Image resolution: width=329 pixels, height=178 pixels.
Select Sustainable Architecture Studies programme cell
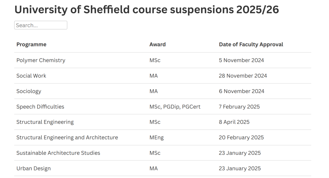tap(58, 153)
